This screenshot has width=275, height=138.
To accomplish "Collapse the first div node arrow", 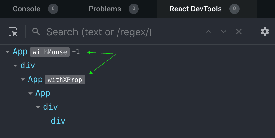I will point(15,66).
